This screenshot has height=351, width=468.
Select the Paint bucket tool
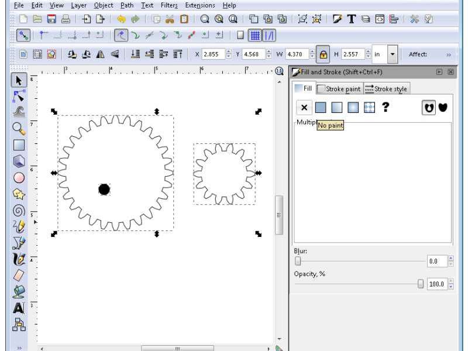click(x=19, y=291)
